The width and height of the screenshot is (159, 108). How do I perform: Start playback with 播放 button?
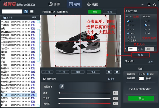coord(78,72)
